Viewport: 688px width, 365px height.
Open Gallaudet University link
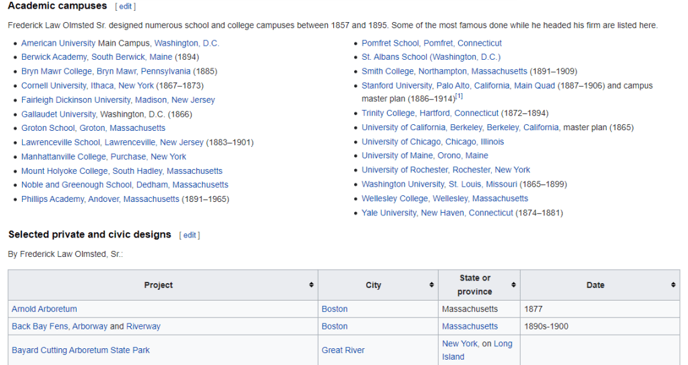(x=58, y=114)
